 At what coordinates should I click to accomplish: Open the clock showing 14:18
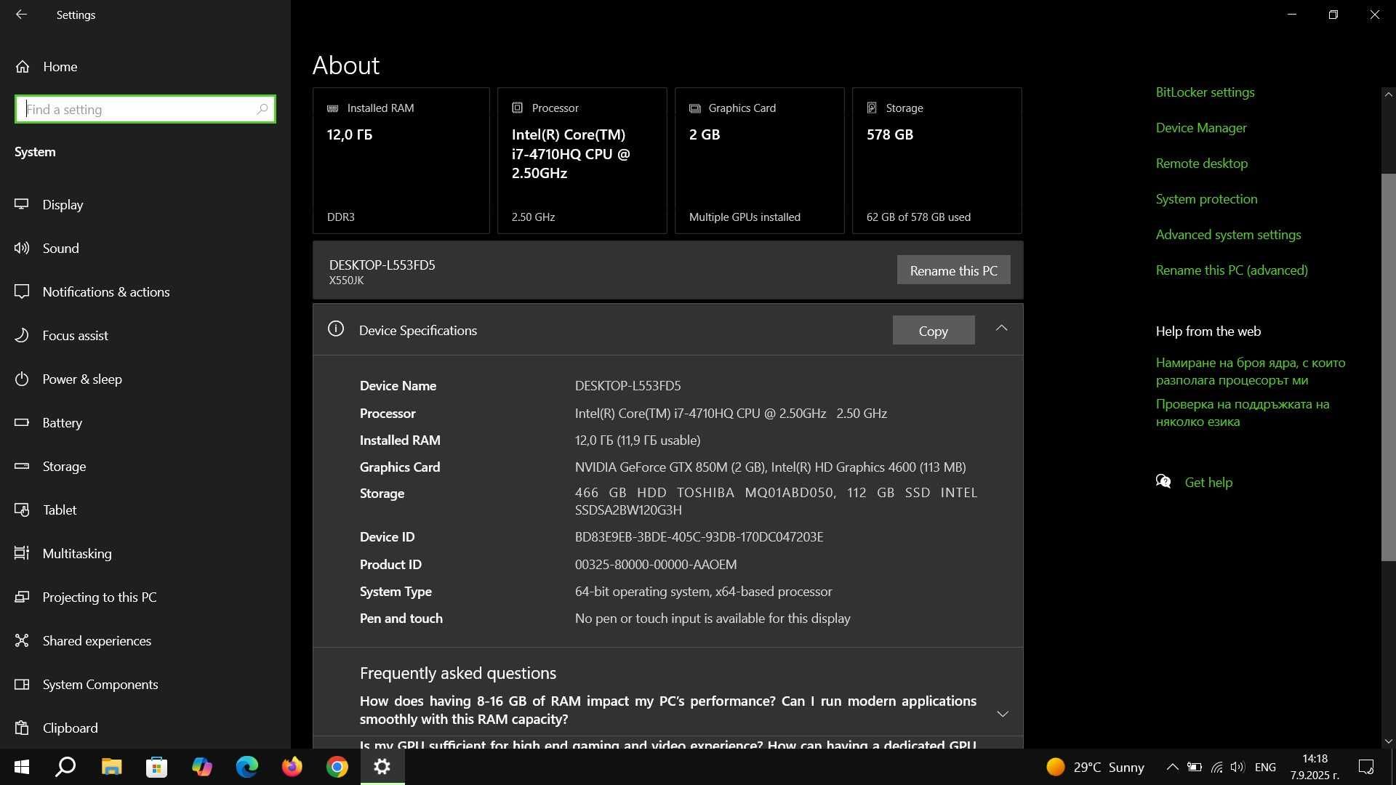click(1315, 767)
